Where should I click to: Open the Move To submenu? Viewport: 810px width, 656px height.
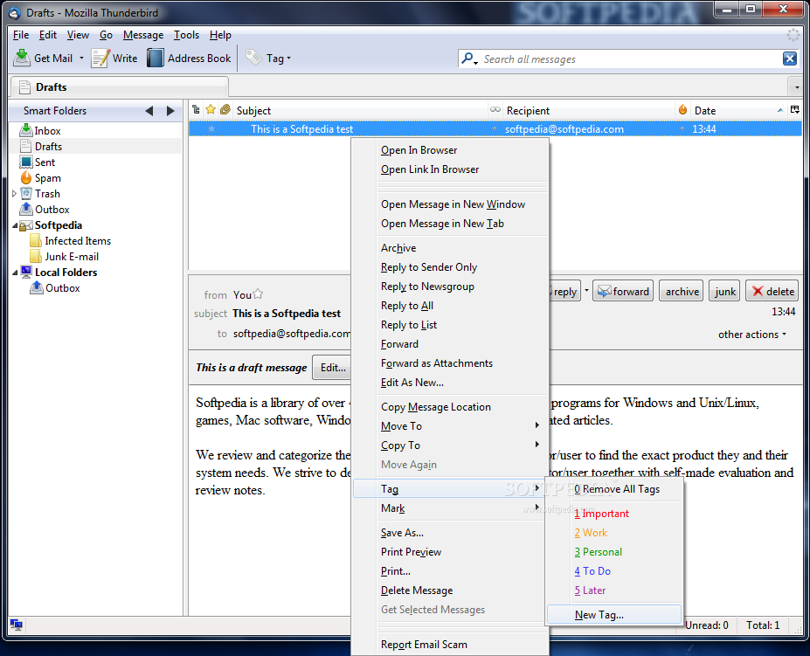point(449,425)
